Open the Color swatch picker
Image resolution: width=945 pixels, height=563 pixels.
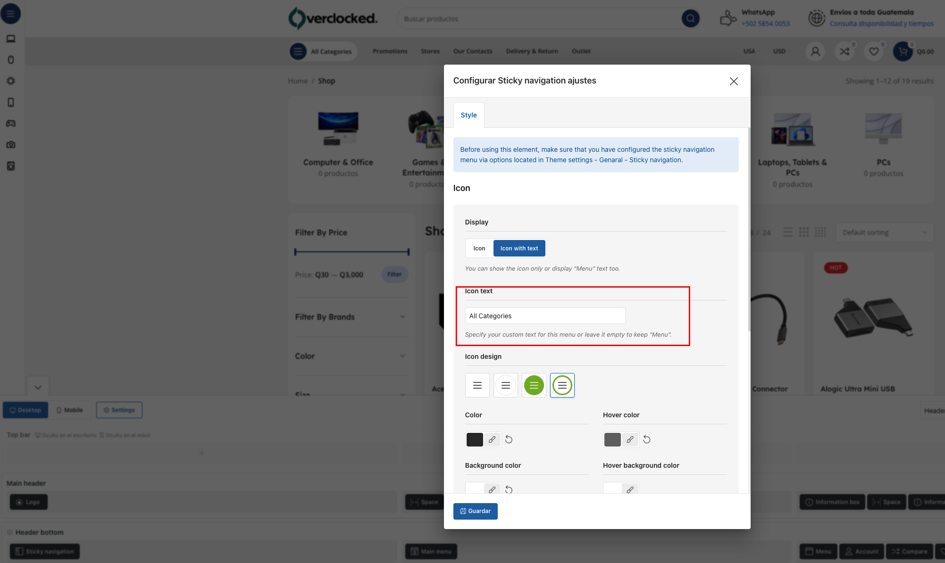click(475, 439)
